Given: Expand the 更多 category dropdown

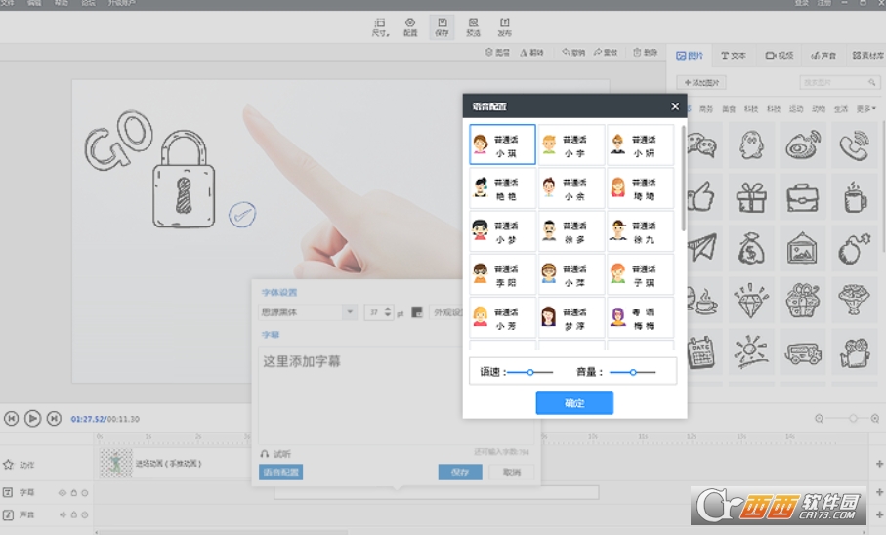Looking at the screenshot, I should click(866, 108).
